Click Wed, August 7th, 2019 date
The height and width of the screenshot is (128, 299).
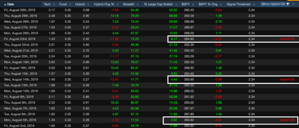pyautogui.click(x=20, y=109)
